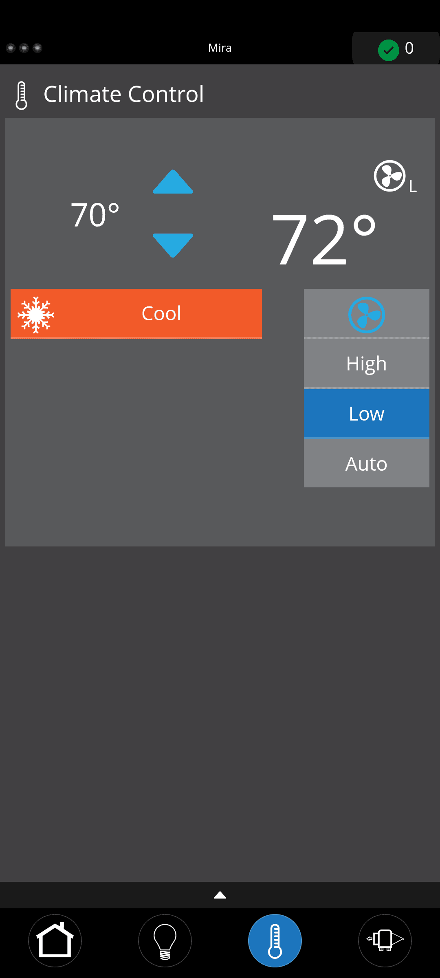Viewport: 440px width, 978px height.
Task: Click the white fan status icon
Action: [x=390, y=176]
